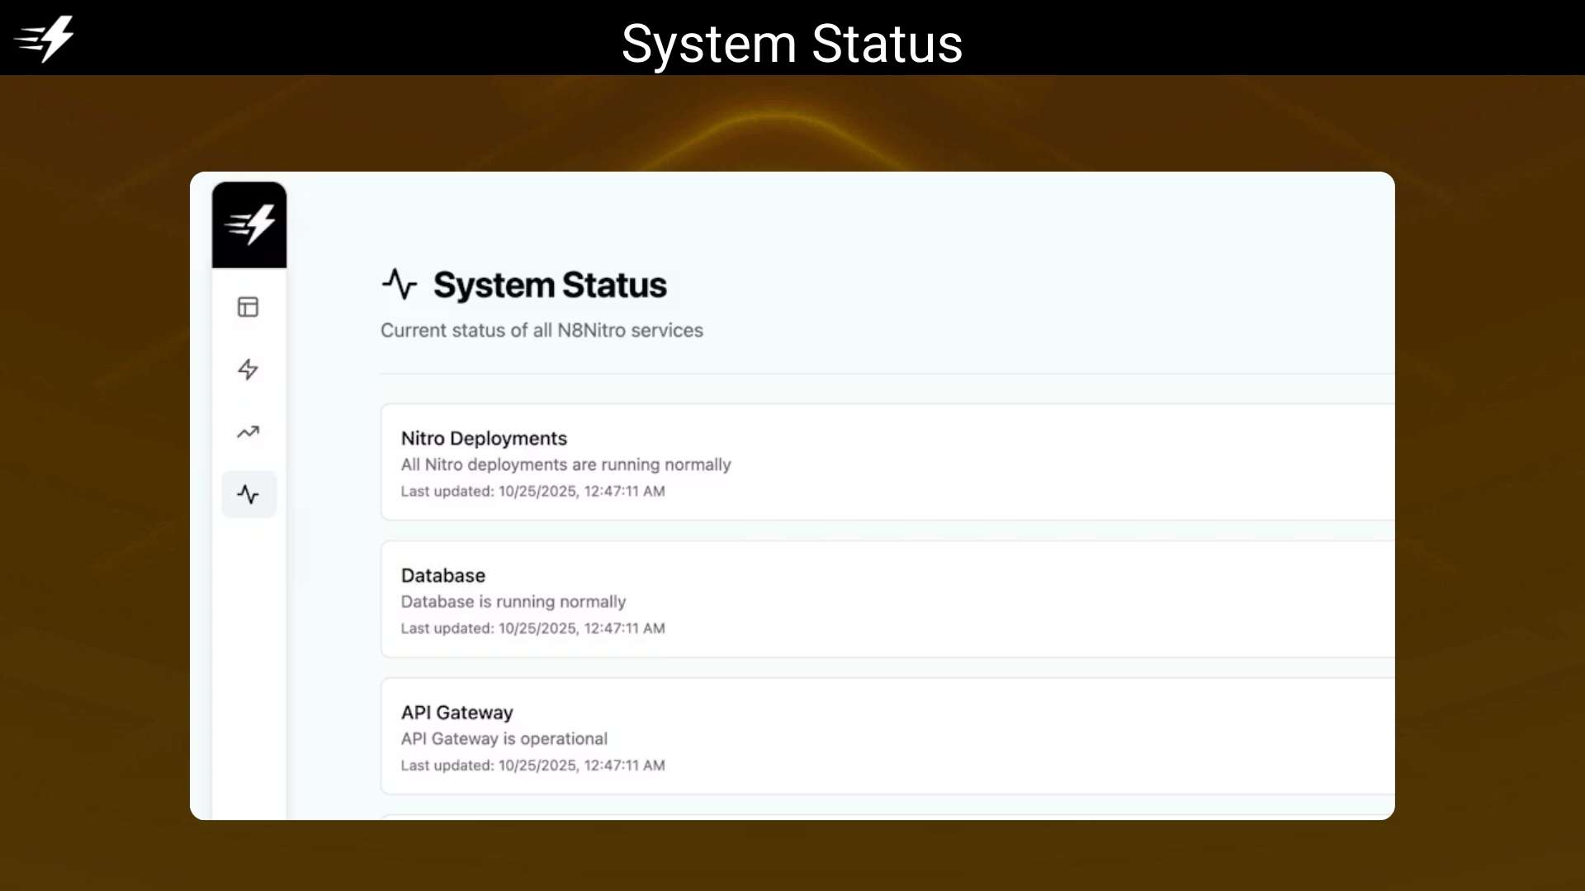Select the lightning bolt workflows icon
The height and width of the screenshot is (891, 1585).
pos(248,370)
